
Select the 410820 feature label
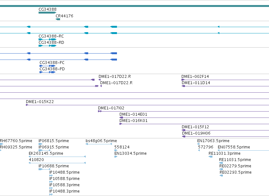[x=36, y=160]
